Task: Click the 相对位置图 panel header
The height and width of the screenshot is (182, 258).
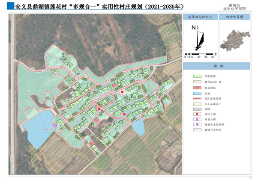Action: point(234,17)
